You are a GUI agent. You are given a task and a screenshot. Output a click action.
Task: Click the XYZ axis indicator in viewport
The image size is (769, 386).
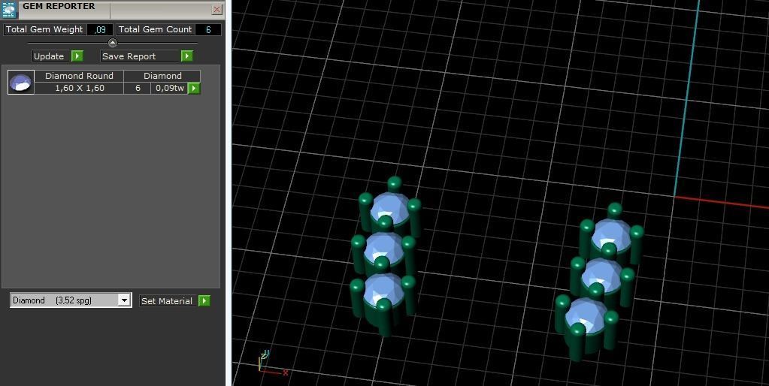(x=271, y=364)
